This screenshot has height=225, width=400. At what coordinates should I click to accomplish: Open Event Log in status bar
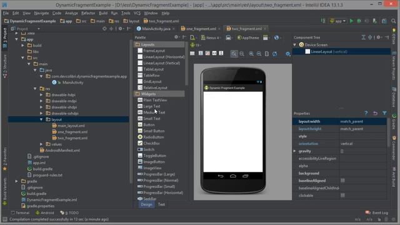click(377, 212)
